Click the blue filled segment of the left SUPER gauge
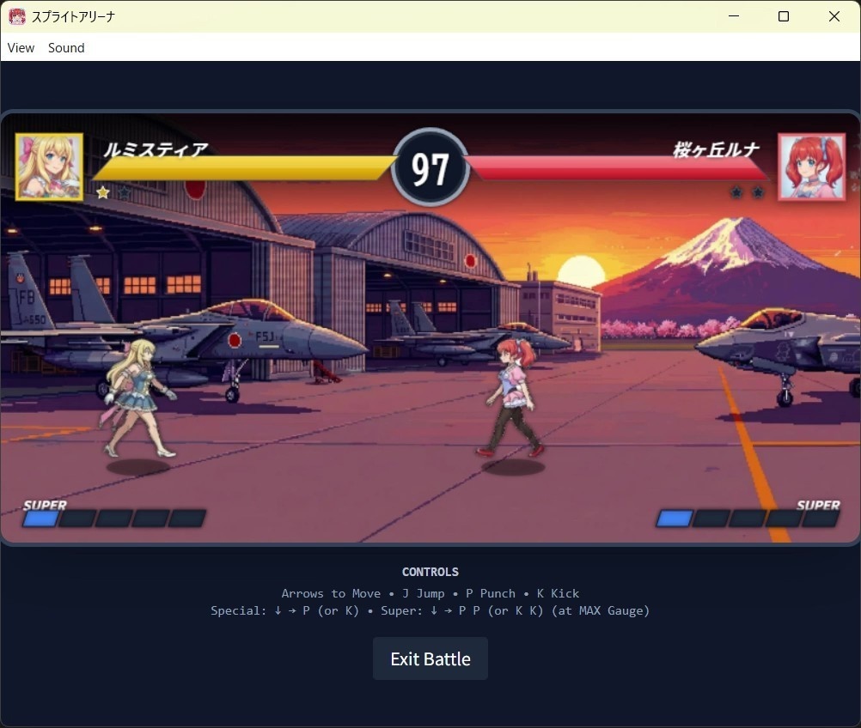This screenshot has width=861, height=728. pos(41,518)
